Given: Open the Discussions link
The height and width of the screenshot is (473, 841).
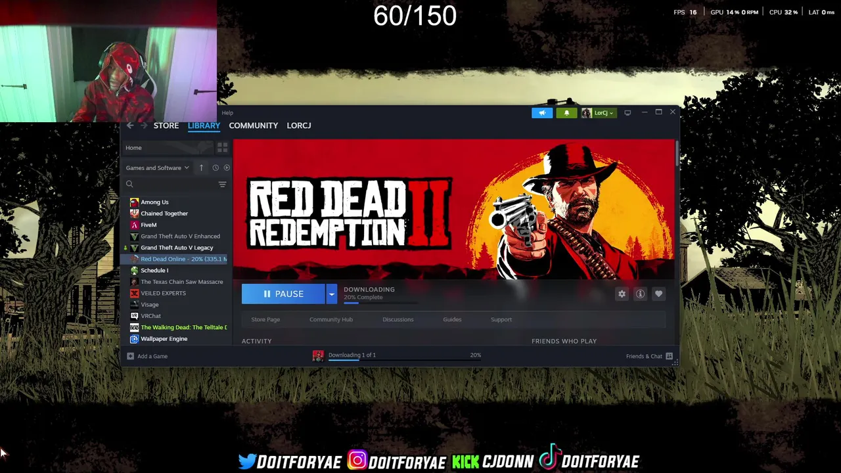Looking at the screenshot, I should click(x=398, y=320).
